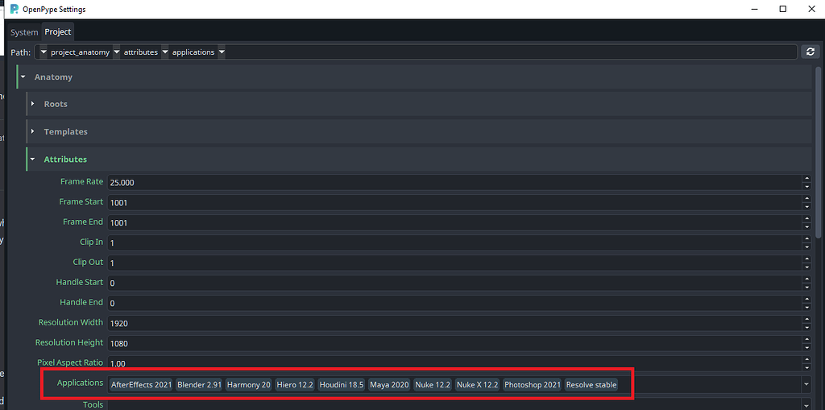
Task: Click the Maya 2020 application tag
Action: (389, 384)
